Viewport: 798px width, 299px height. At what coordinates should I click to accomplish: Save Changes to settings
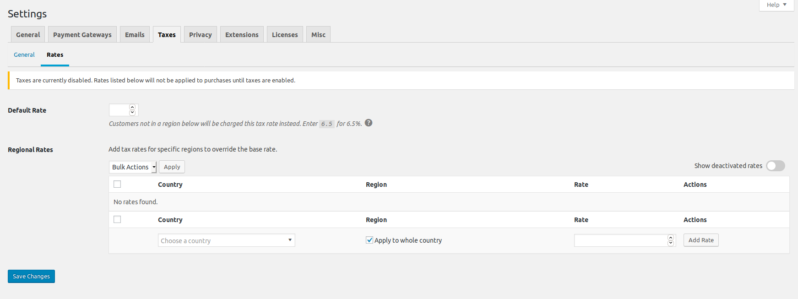click(31, 276)
